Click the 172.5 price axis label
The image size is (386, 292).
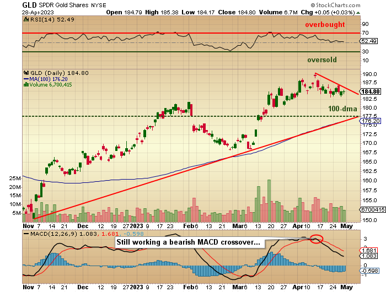369,134
